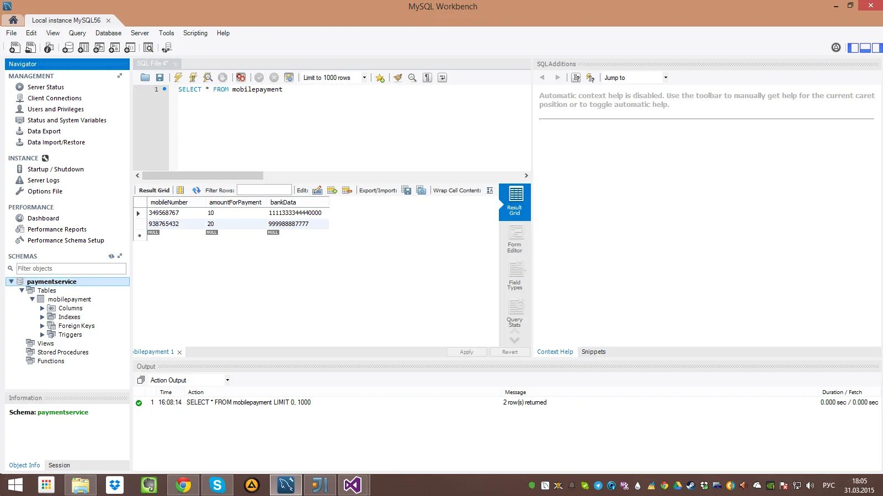Click the create new stored procedure icon
The image size is (883, 496).
coord(114,48)
